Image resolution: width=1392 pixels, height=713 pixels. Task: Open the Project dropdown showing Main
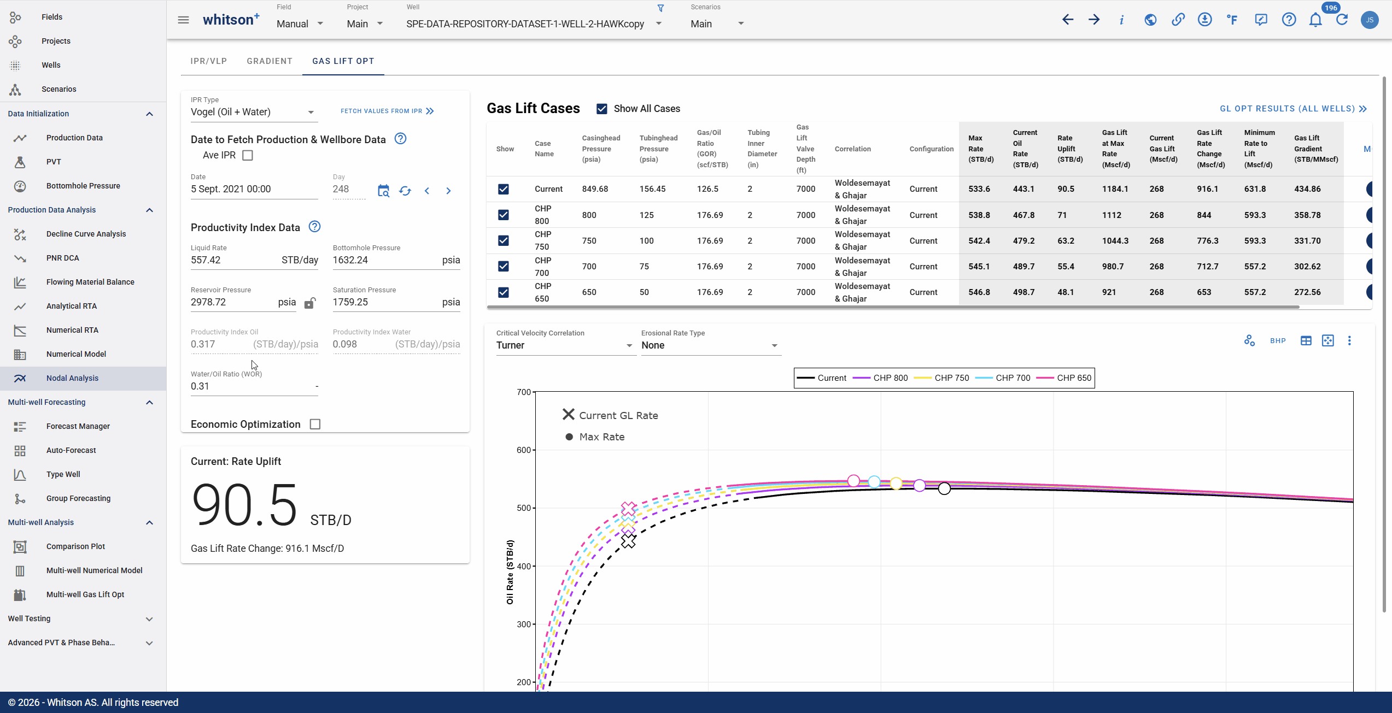[x=365, y=23]
